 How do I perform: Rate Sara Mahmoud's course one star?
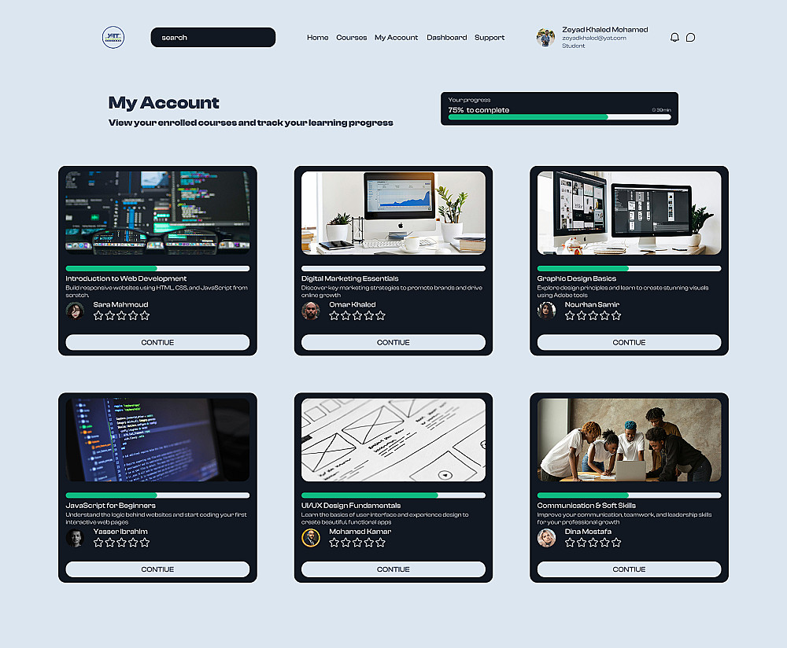click(98, 315)
